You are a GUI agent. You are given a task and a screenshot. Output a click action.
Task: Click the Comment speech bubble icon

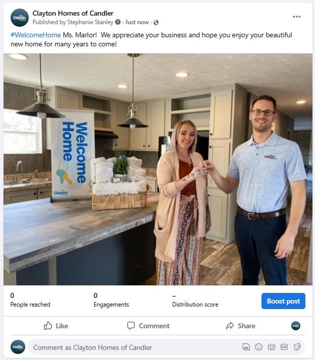(131, 326)
